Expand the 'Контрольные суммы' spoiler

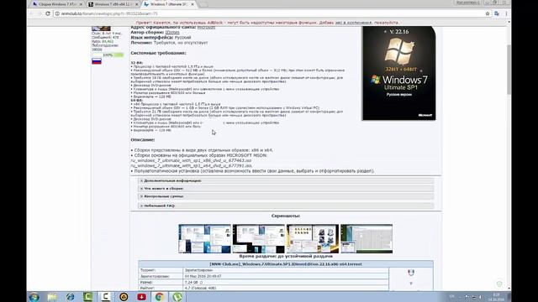pyautogui.click(x=286, y=196)
